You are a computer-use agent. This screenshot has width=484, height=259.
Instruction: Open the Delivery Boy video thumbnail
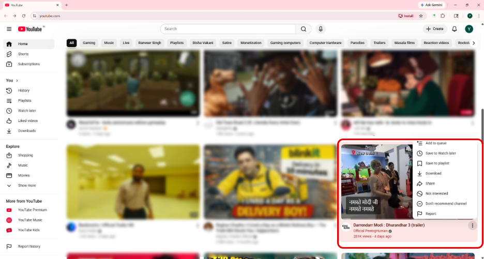pos(270,182)
